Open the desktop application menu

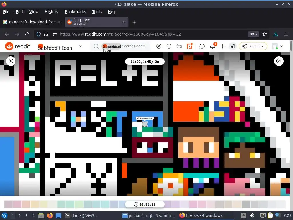[5, 215]
